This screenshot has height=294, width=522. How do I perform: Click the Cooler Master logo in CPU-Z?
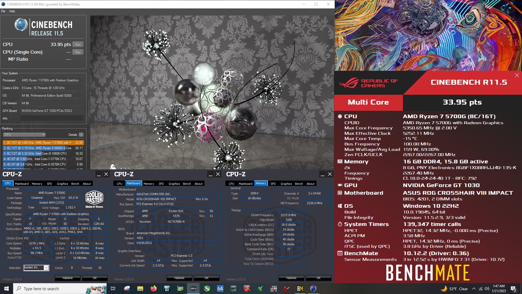click(94, 199)
